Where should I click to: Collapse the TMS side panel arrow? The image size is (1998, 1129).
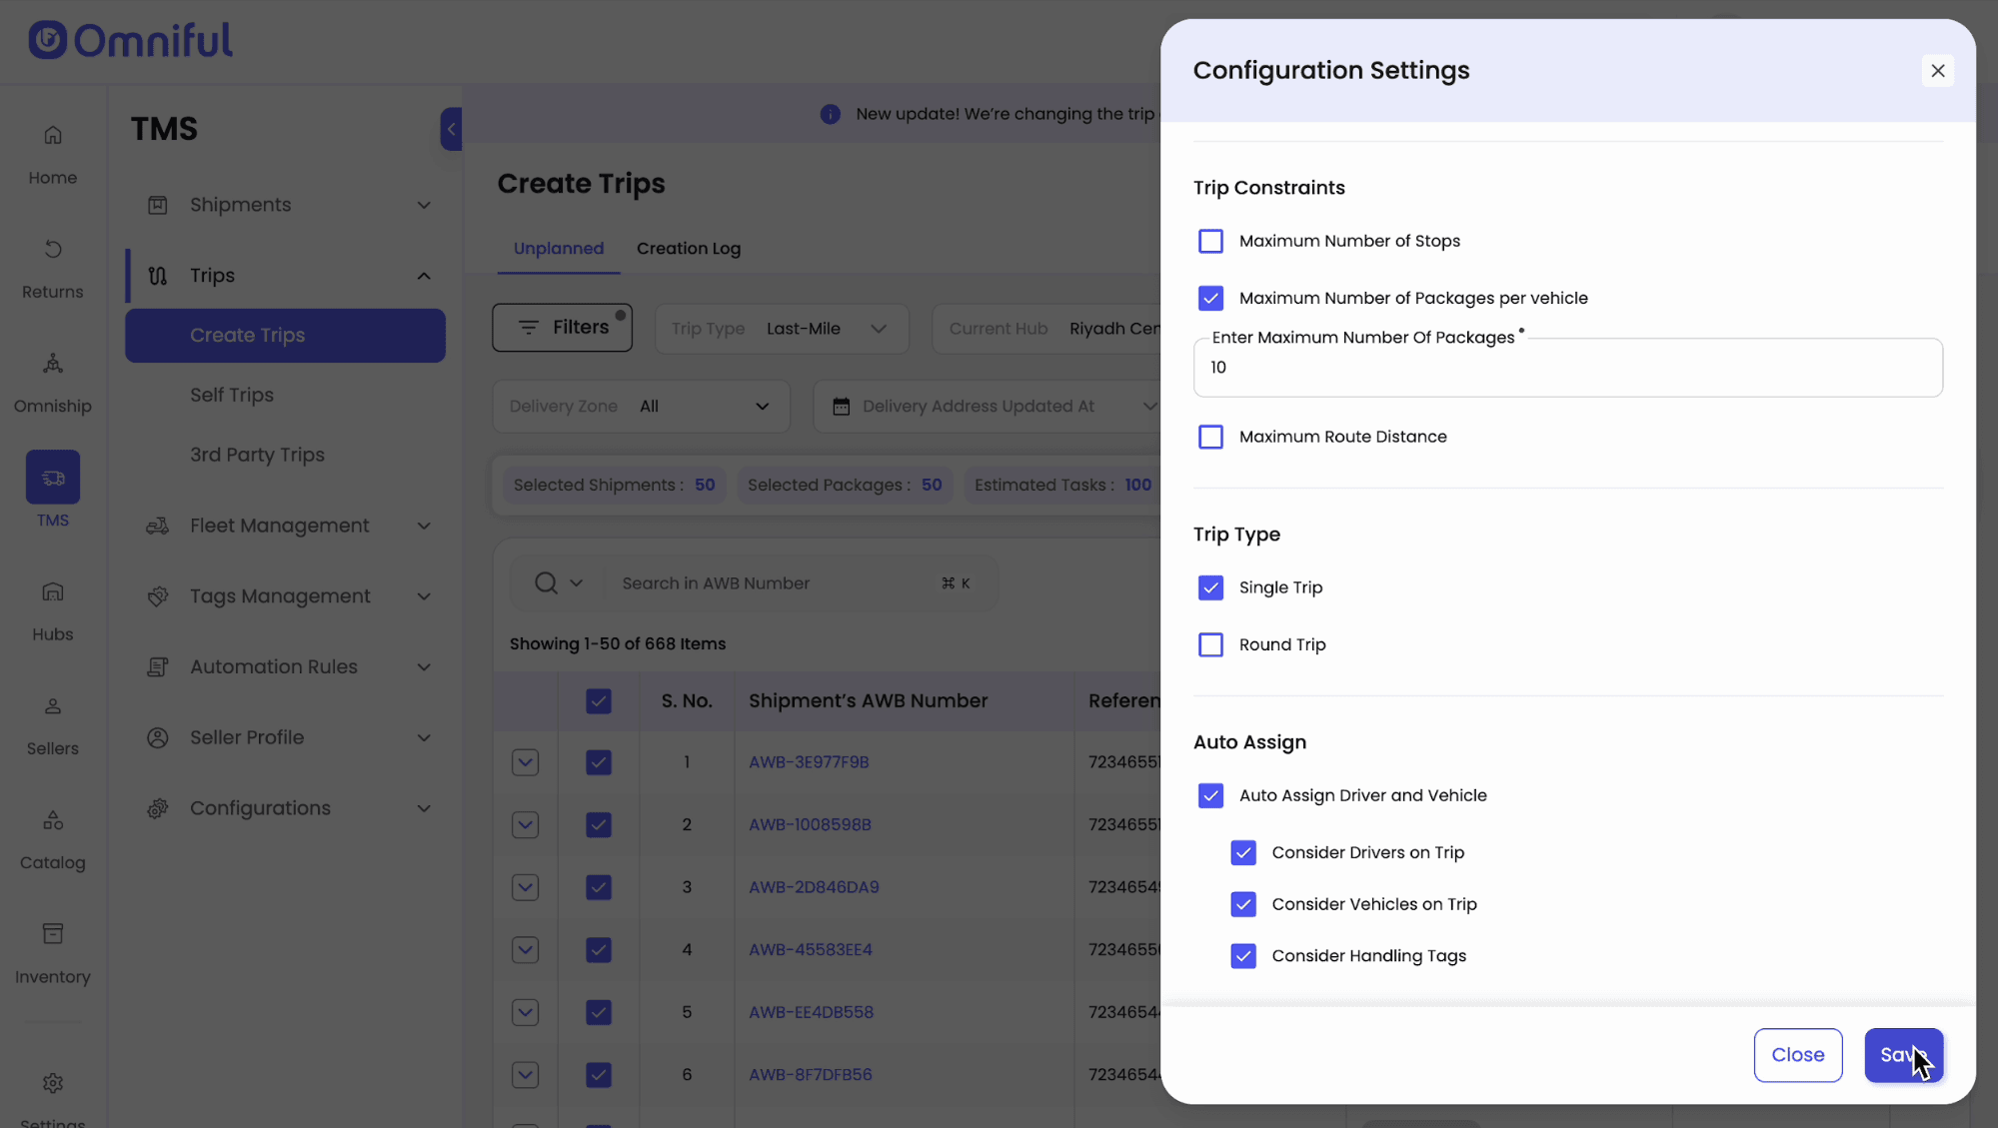(451, 129)
